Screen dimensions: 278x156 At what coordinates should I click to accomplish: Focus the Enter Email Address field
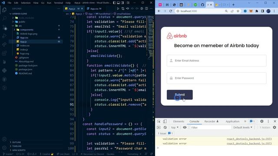pyautogui.click(x=216, y=61)
